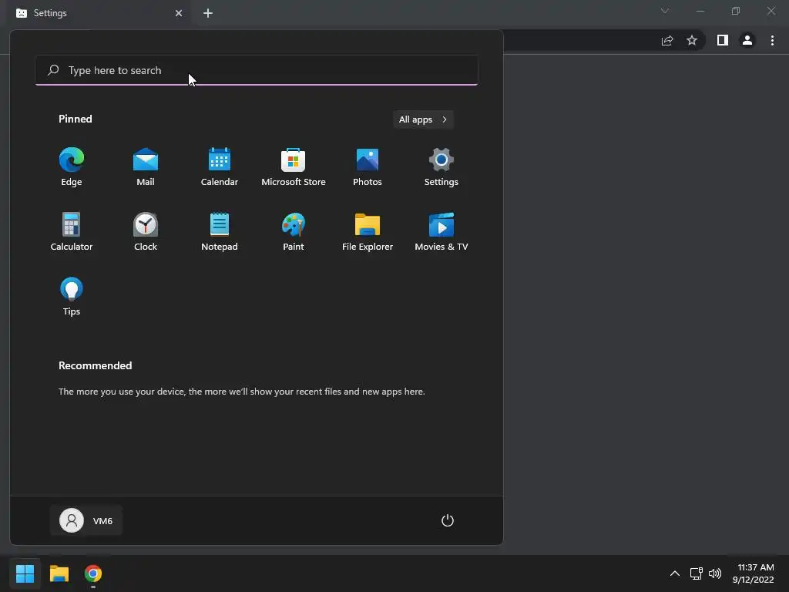
Task: Switch to Google Chrome on the taskbar
Action: tap(93, 573)
